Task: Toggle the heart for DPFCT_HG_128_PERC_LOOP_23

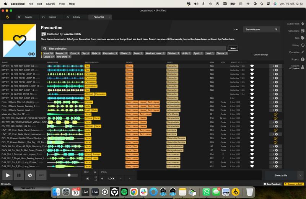Action: tap(252, 74)
